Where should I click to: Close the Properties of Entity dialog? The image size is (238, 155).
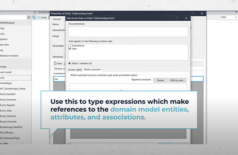(x=202, y=14)
